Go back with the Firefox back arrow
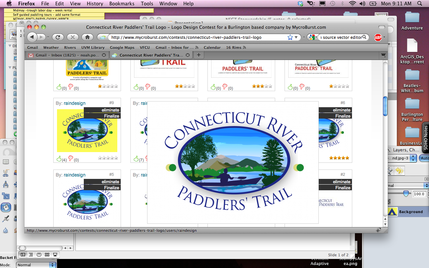 coord(32,37)
